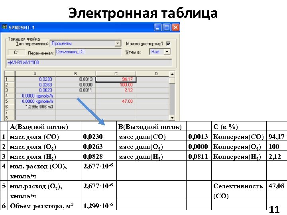Screen dimensions: 287x215
Task: Select row header 4 in spreadsheet
Action: click(10, 96)
